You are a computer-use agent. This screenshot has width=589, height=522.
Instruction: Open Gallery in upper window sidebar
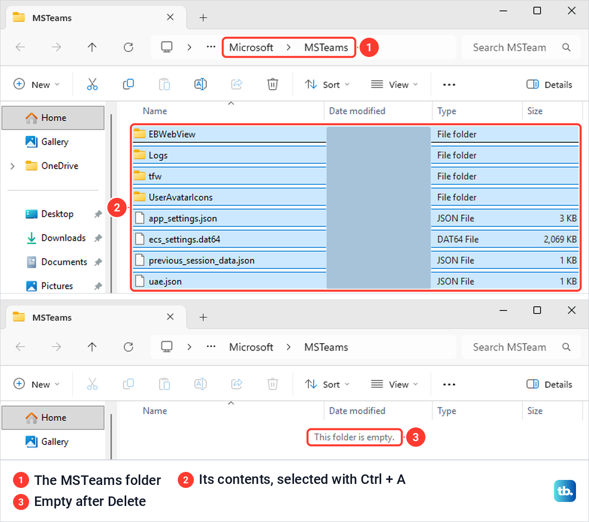point(53,142)
